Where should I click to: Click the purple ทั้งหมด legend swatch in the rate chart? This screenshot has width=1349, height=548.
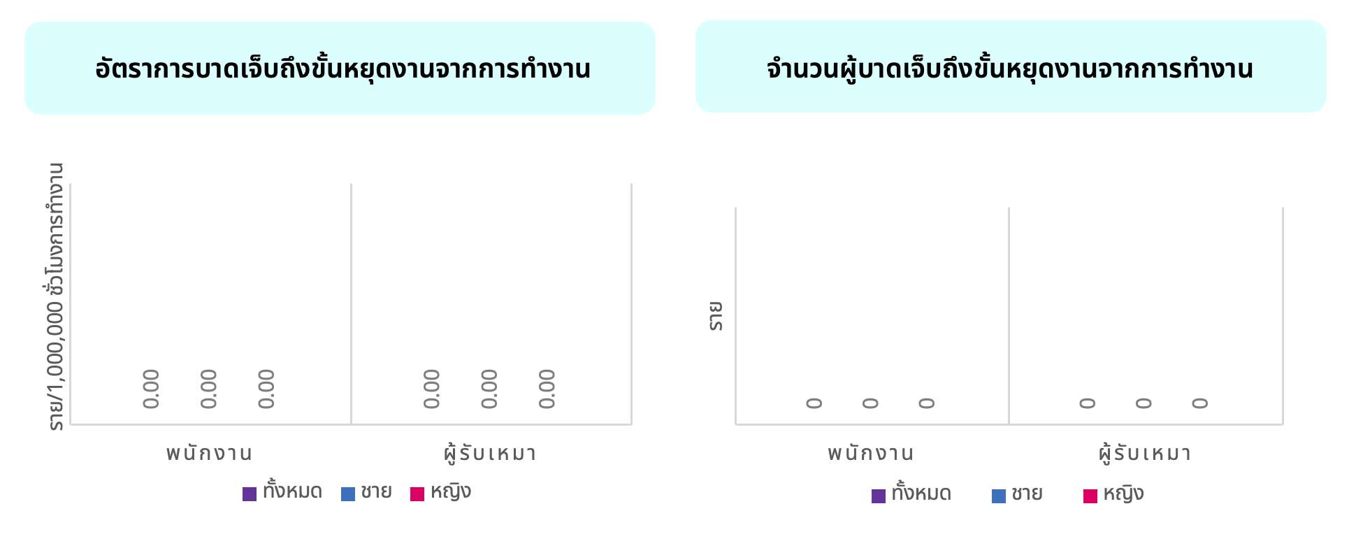tap(250, 494)
